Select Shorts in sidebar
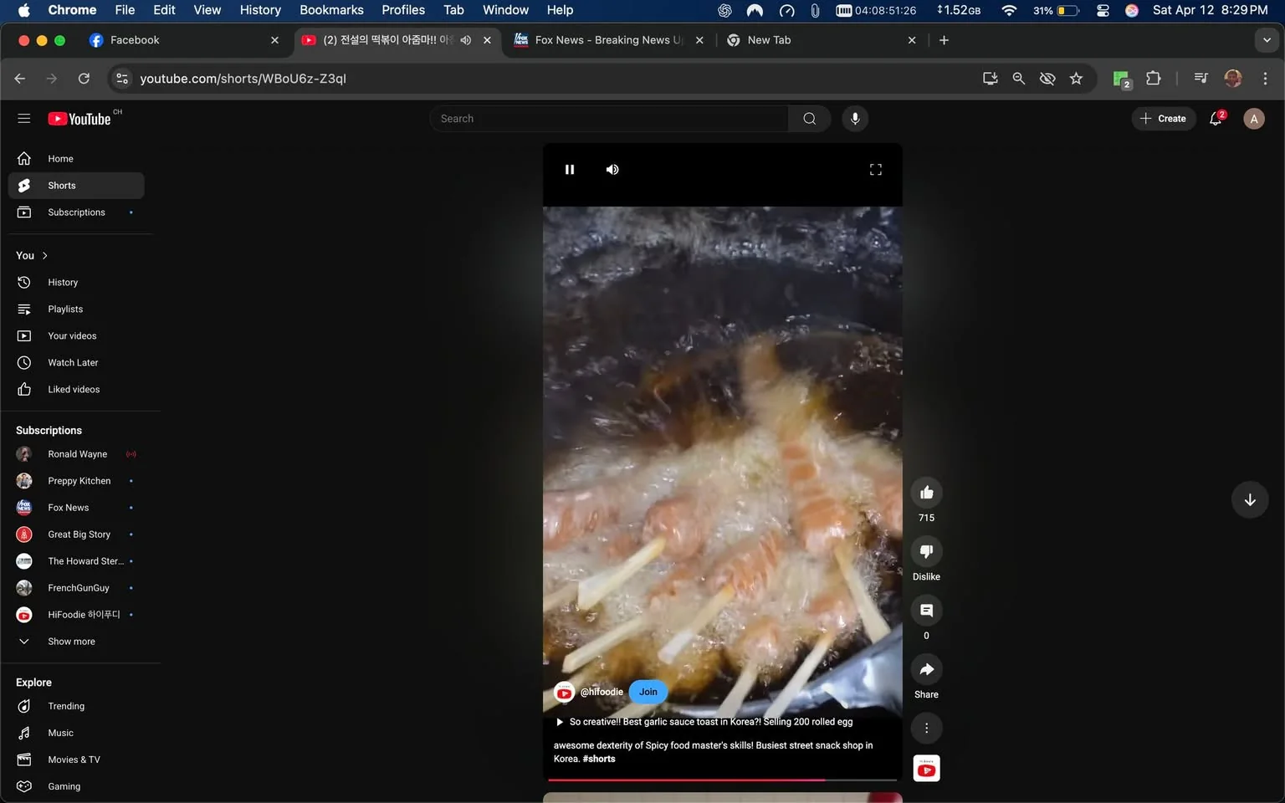This screenshot has height=803, width=1285. [x=76, y=186]
